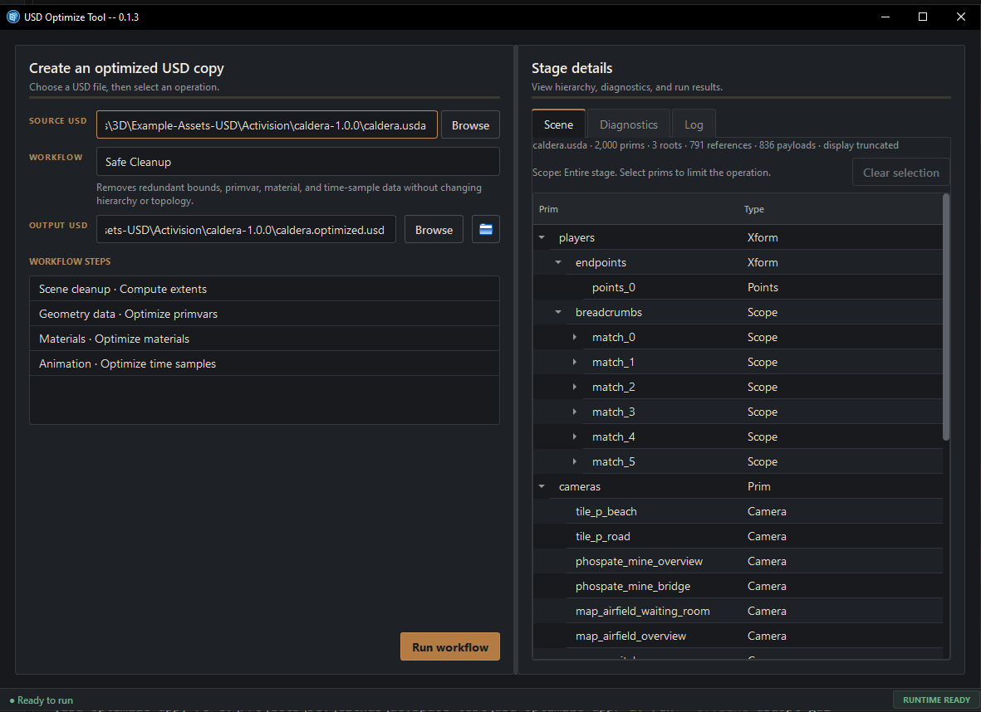Collapse the breadcrumbs tree node
981x712 pixels.
[x=558, y=313]
